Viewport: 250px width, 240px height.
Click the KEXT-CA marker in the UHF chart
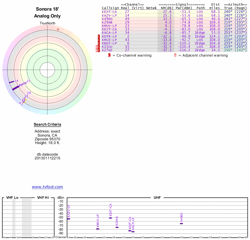coord(110,218)
